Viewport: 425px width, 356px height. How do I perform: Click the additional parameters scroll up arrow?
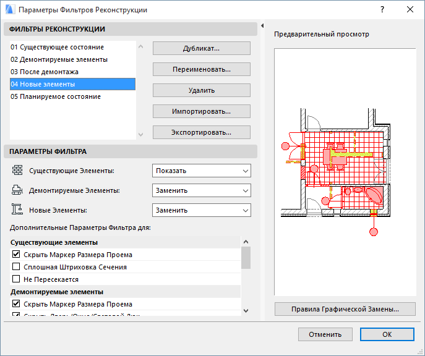click(246, 242)
